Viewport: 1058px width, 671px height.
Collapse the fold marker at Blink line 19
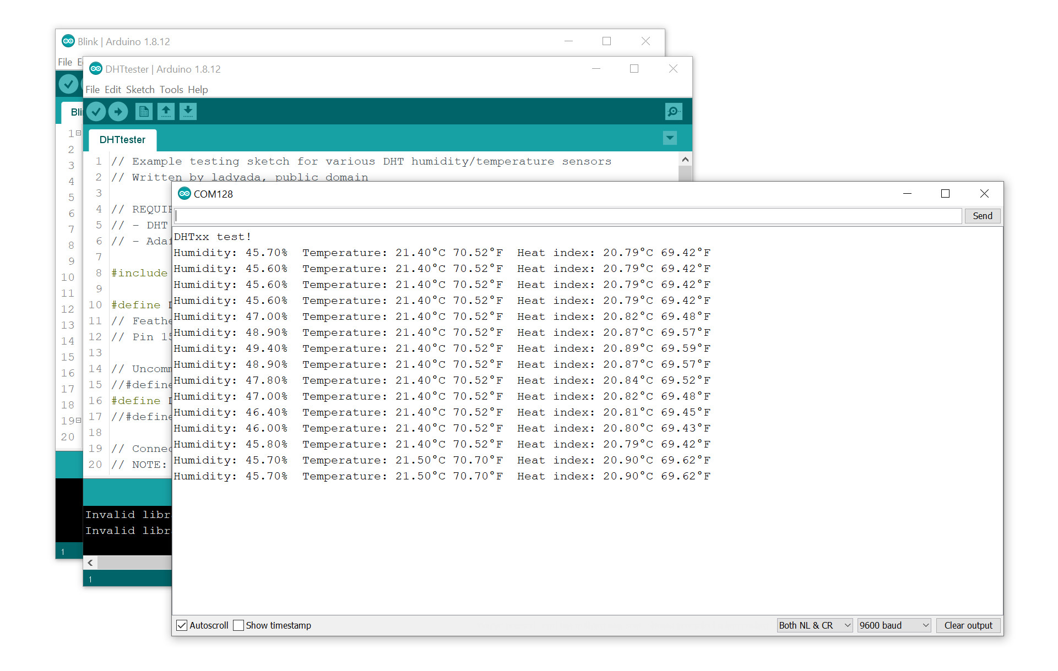tap(79, 421)
